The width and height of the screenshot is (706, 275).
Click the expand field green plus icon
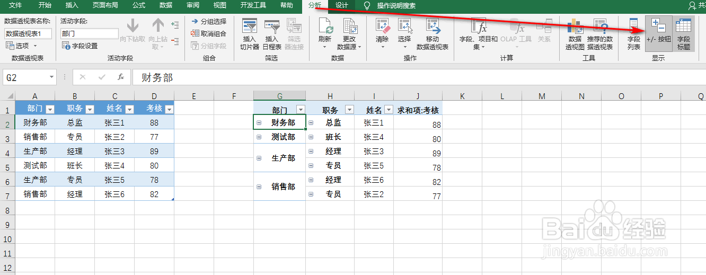(175, 24)
